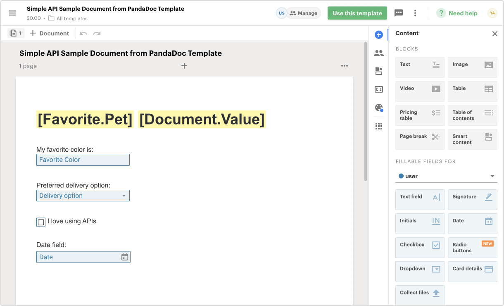Open the All templates link

point(72,18)
